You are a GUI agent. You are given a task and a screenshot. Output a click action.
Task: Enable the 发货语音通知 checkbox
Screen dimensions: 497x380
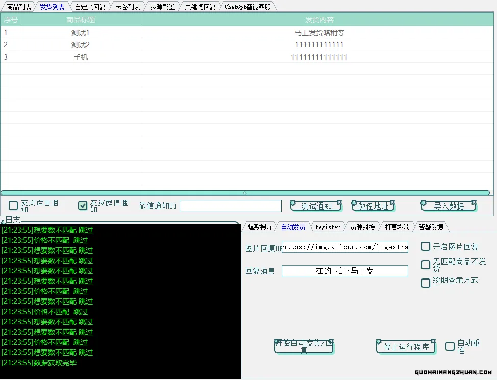pos(13,206)
